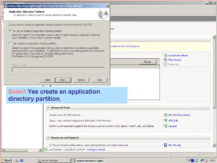Click 'Last Refresh: 11/01/2010 12:03:44' text
Screen dimensions: 217x163
click(67, 149)
